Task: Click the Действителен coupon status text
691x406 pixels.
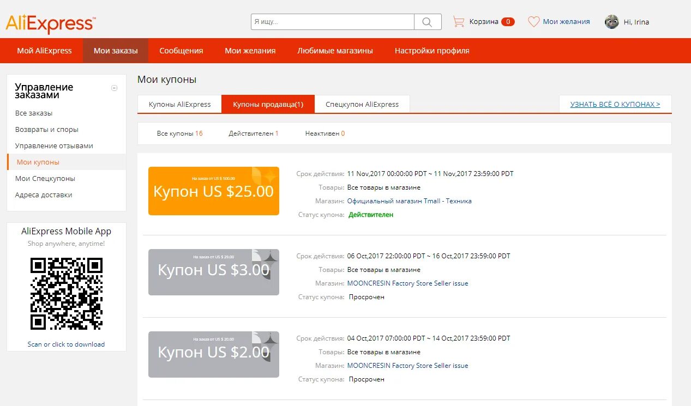Action: click(x=371, y=215)
